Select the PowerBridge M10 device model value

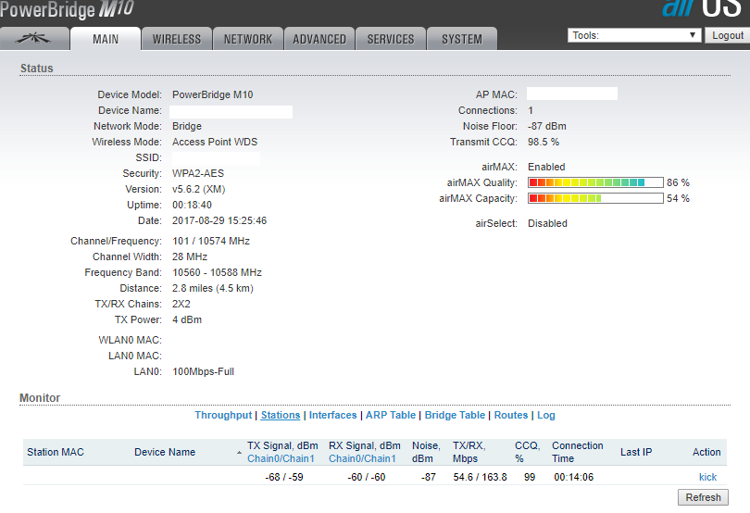point(212,94)
